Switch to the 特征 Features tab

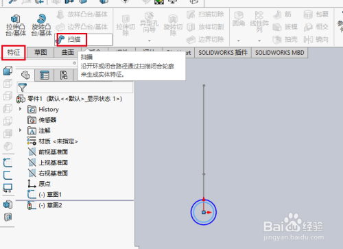14,53
